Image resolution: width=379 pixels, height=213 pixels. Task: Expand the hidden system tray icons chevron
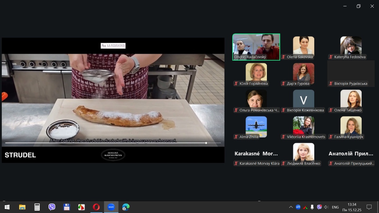(x=291, y=207)
